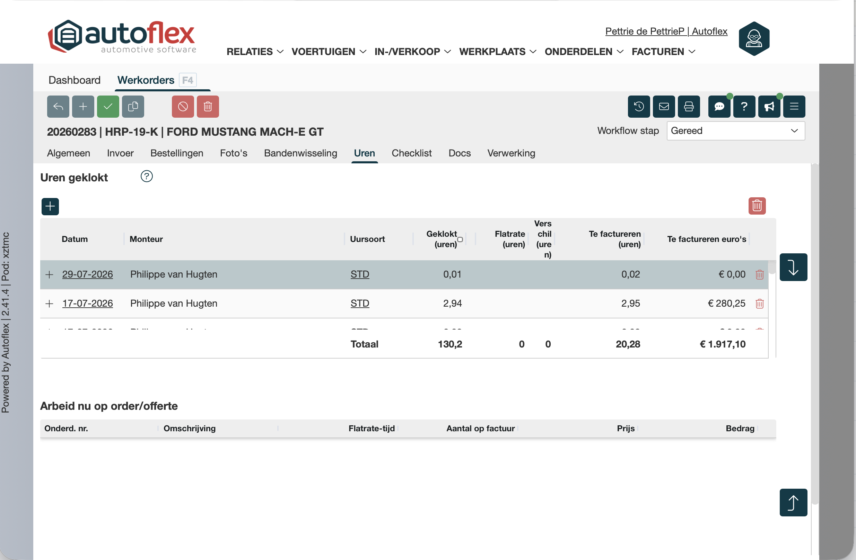The height and width of the screenshot is (560, 856).
Task: Open the hamburger menu icon
Action: pos(794,106)
